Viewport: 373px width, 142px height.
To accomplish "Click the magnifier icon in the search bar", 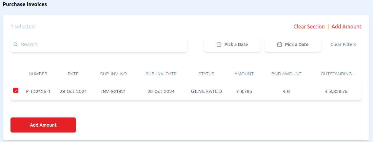I will (x=15, y=44).
